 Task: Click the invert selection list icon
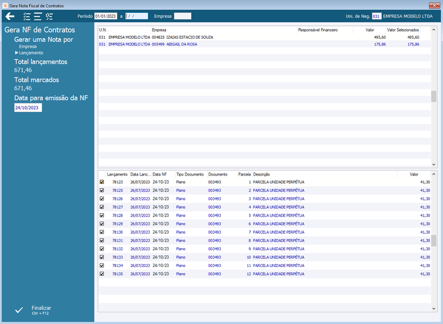[x=49, y=17]
